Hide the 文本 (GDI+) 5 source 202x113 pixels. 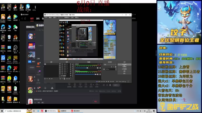pos(70,66)
